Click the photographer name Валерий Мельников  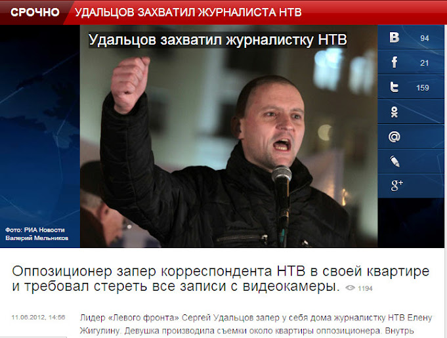tap(37, 238)
